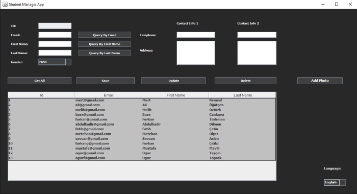
Task: Select the last name Aslan cell
Action: click(x=242, y=138)
